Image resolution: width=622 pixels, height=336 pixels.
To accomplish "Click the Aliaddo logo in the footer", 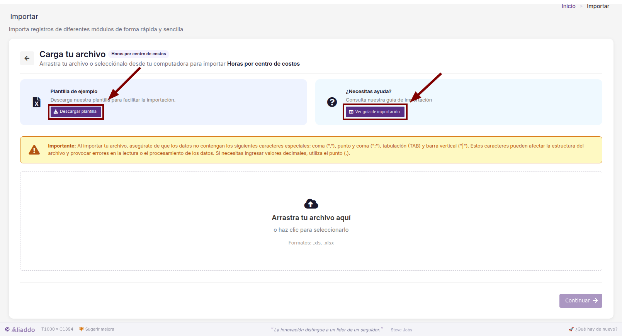I will pos(20,329).
